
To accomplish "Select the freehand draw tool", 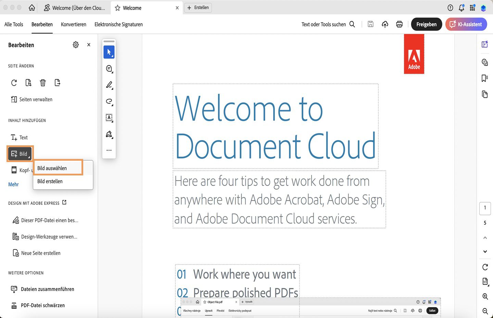I will [109, 101].
